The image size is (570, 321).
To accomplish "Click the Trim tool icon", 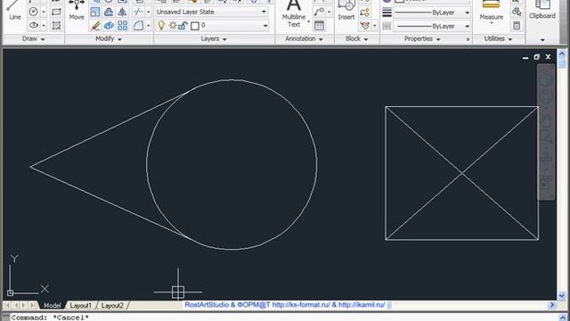I will click(x=138, y=12).
